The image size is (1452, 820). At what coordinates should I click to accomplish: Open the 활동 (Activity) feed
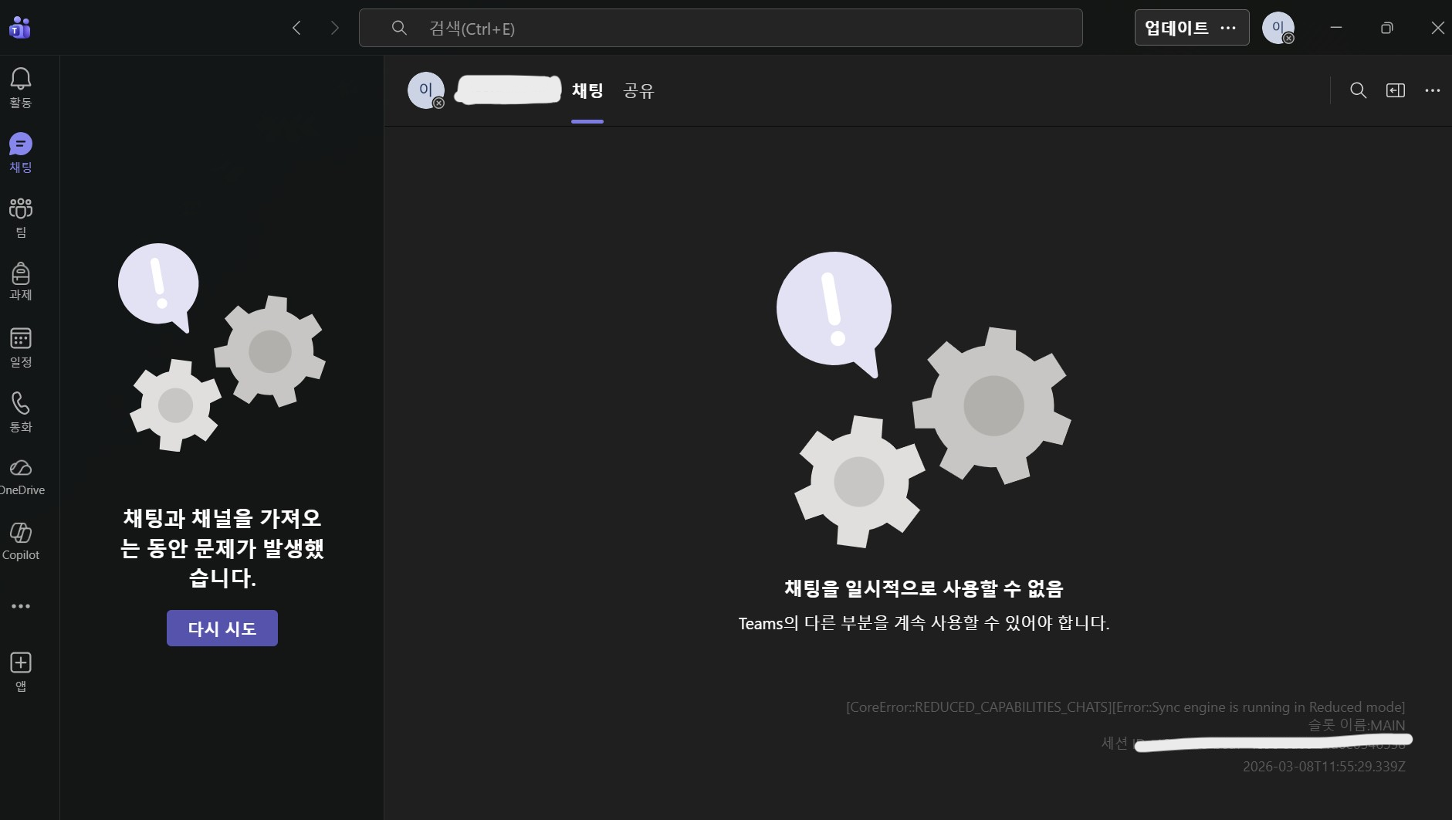(21, 87)
